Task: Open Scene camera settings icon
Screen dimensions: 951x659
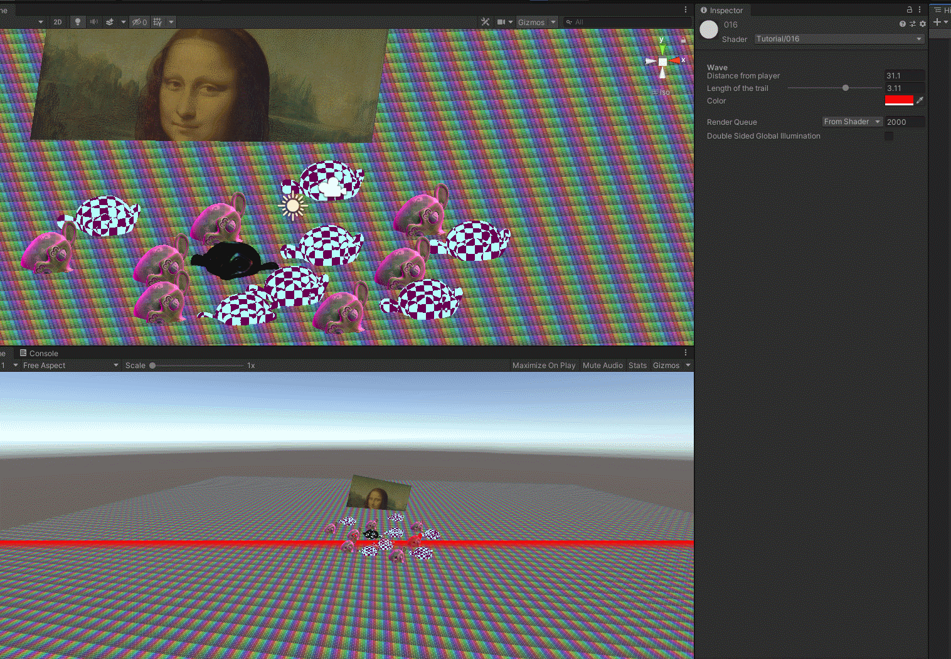Action: [x=501, y=22]
